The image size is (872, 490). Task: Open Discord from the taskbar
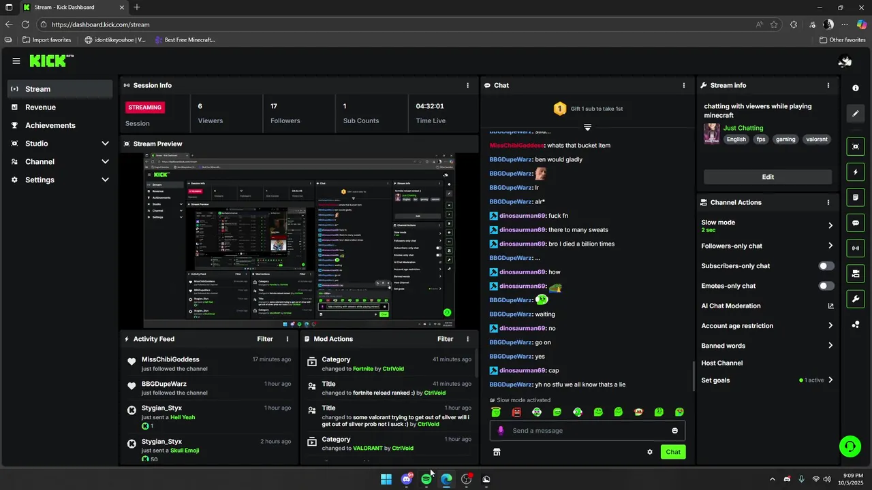pos(407,479)
